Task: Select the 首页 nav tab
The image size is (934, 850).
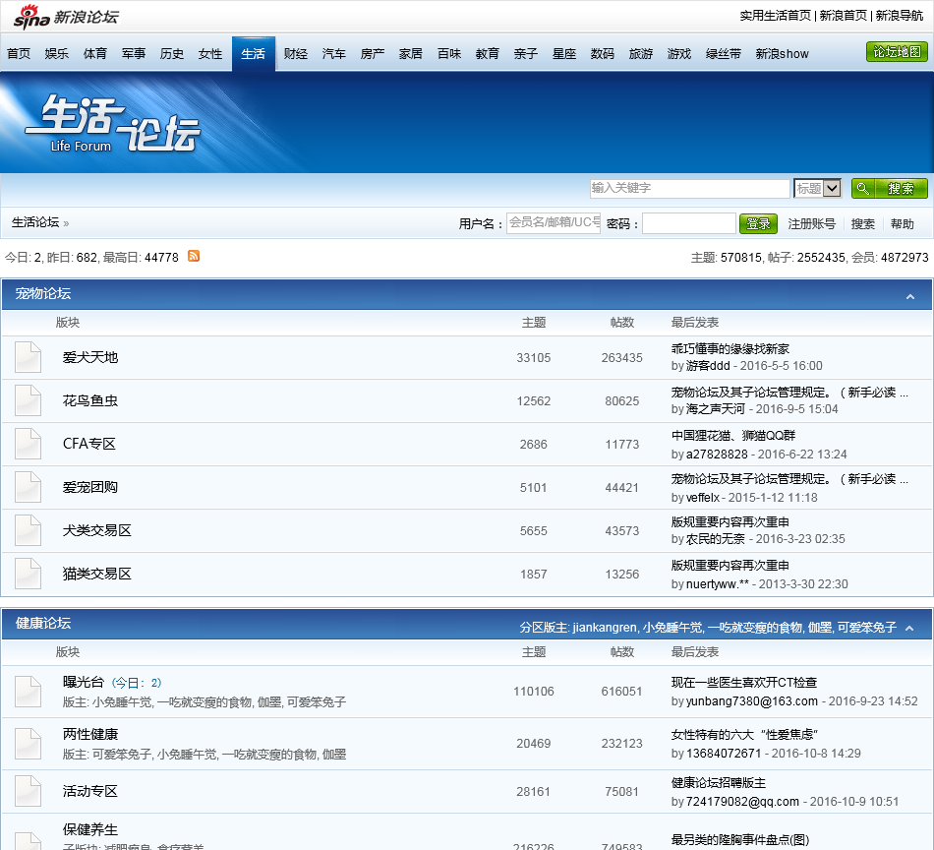Action: pos(19,54)
